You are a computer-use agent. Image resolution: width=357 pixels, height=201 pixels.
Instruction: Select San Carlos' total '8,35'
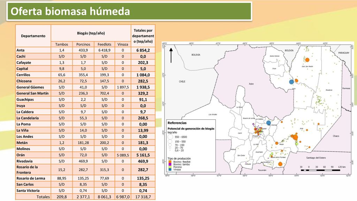(143, 184)
